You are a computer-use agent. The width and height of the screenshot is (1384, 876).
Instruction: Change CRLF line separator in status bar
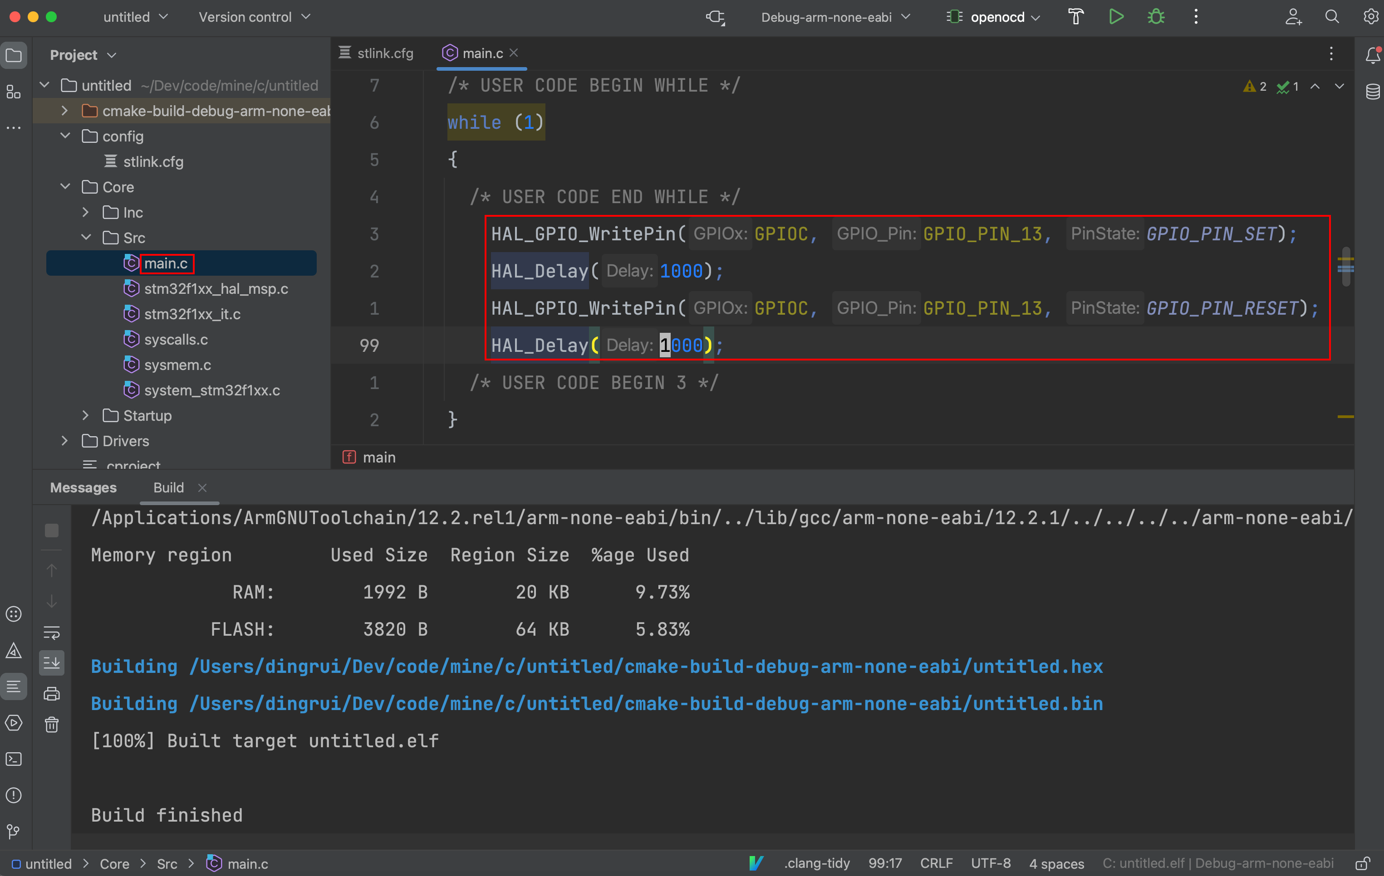(936, 863)
